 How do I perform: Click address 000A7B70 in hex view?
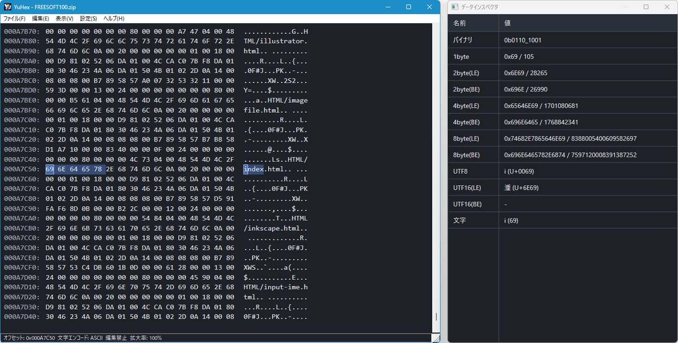(x=22, y=31)
